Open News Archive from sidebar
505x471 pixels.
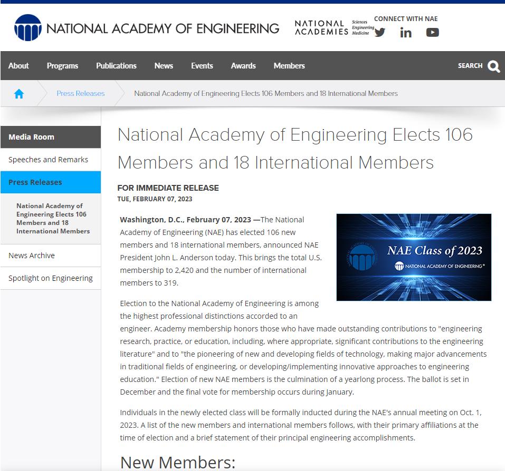(32, 256)
